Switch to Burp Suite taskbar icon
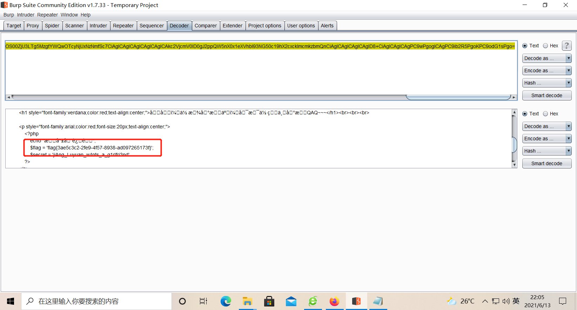 [x=356, y=301]
